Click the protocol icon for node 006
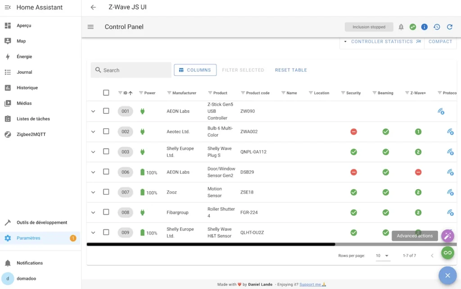 pos(450,172)
